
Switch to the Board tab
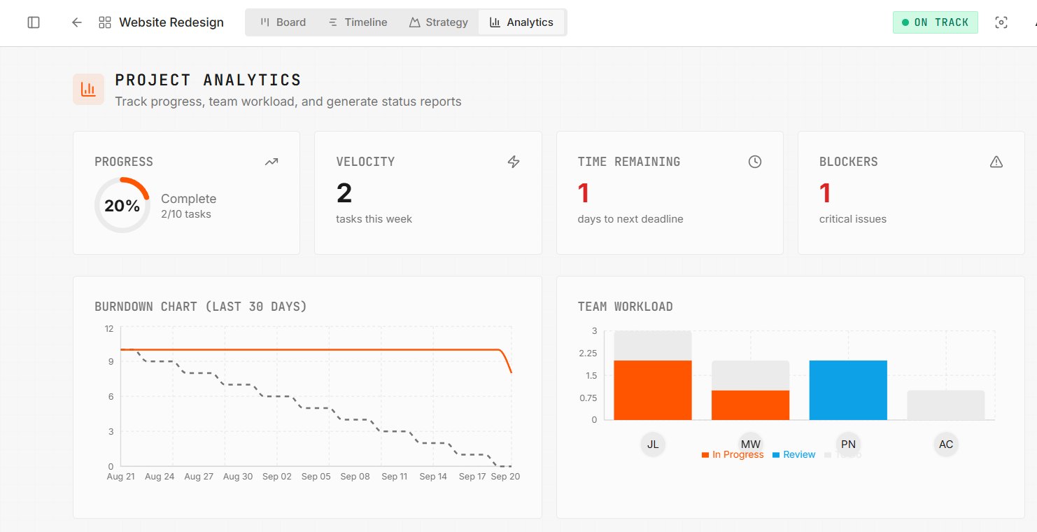click(283, 22)
